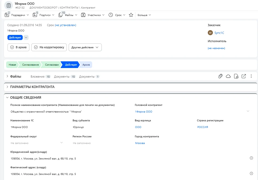258x180 pixels.
Task: Switch to Вложения 15 tab
Action: point(41,77)
